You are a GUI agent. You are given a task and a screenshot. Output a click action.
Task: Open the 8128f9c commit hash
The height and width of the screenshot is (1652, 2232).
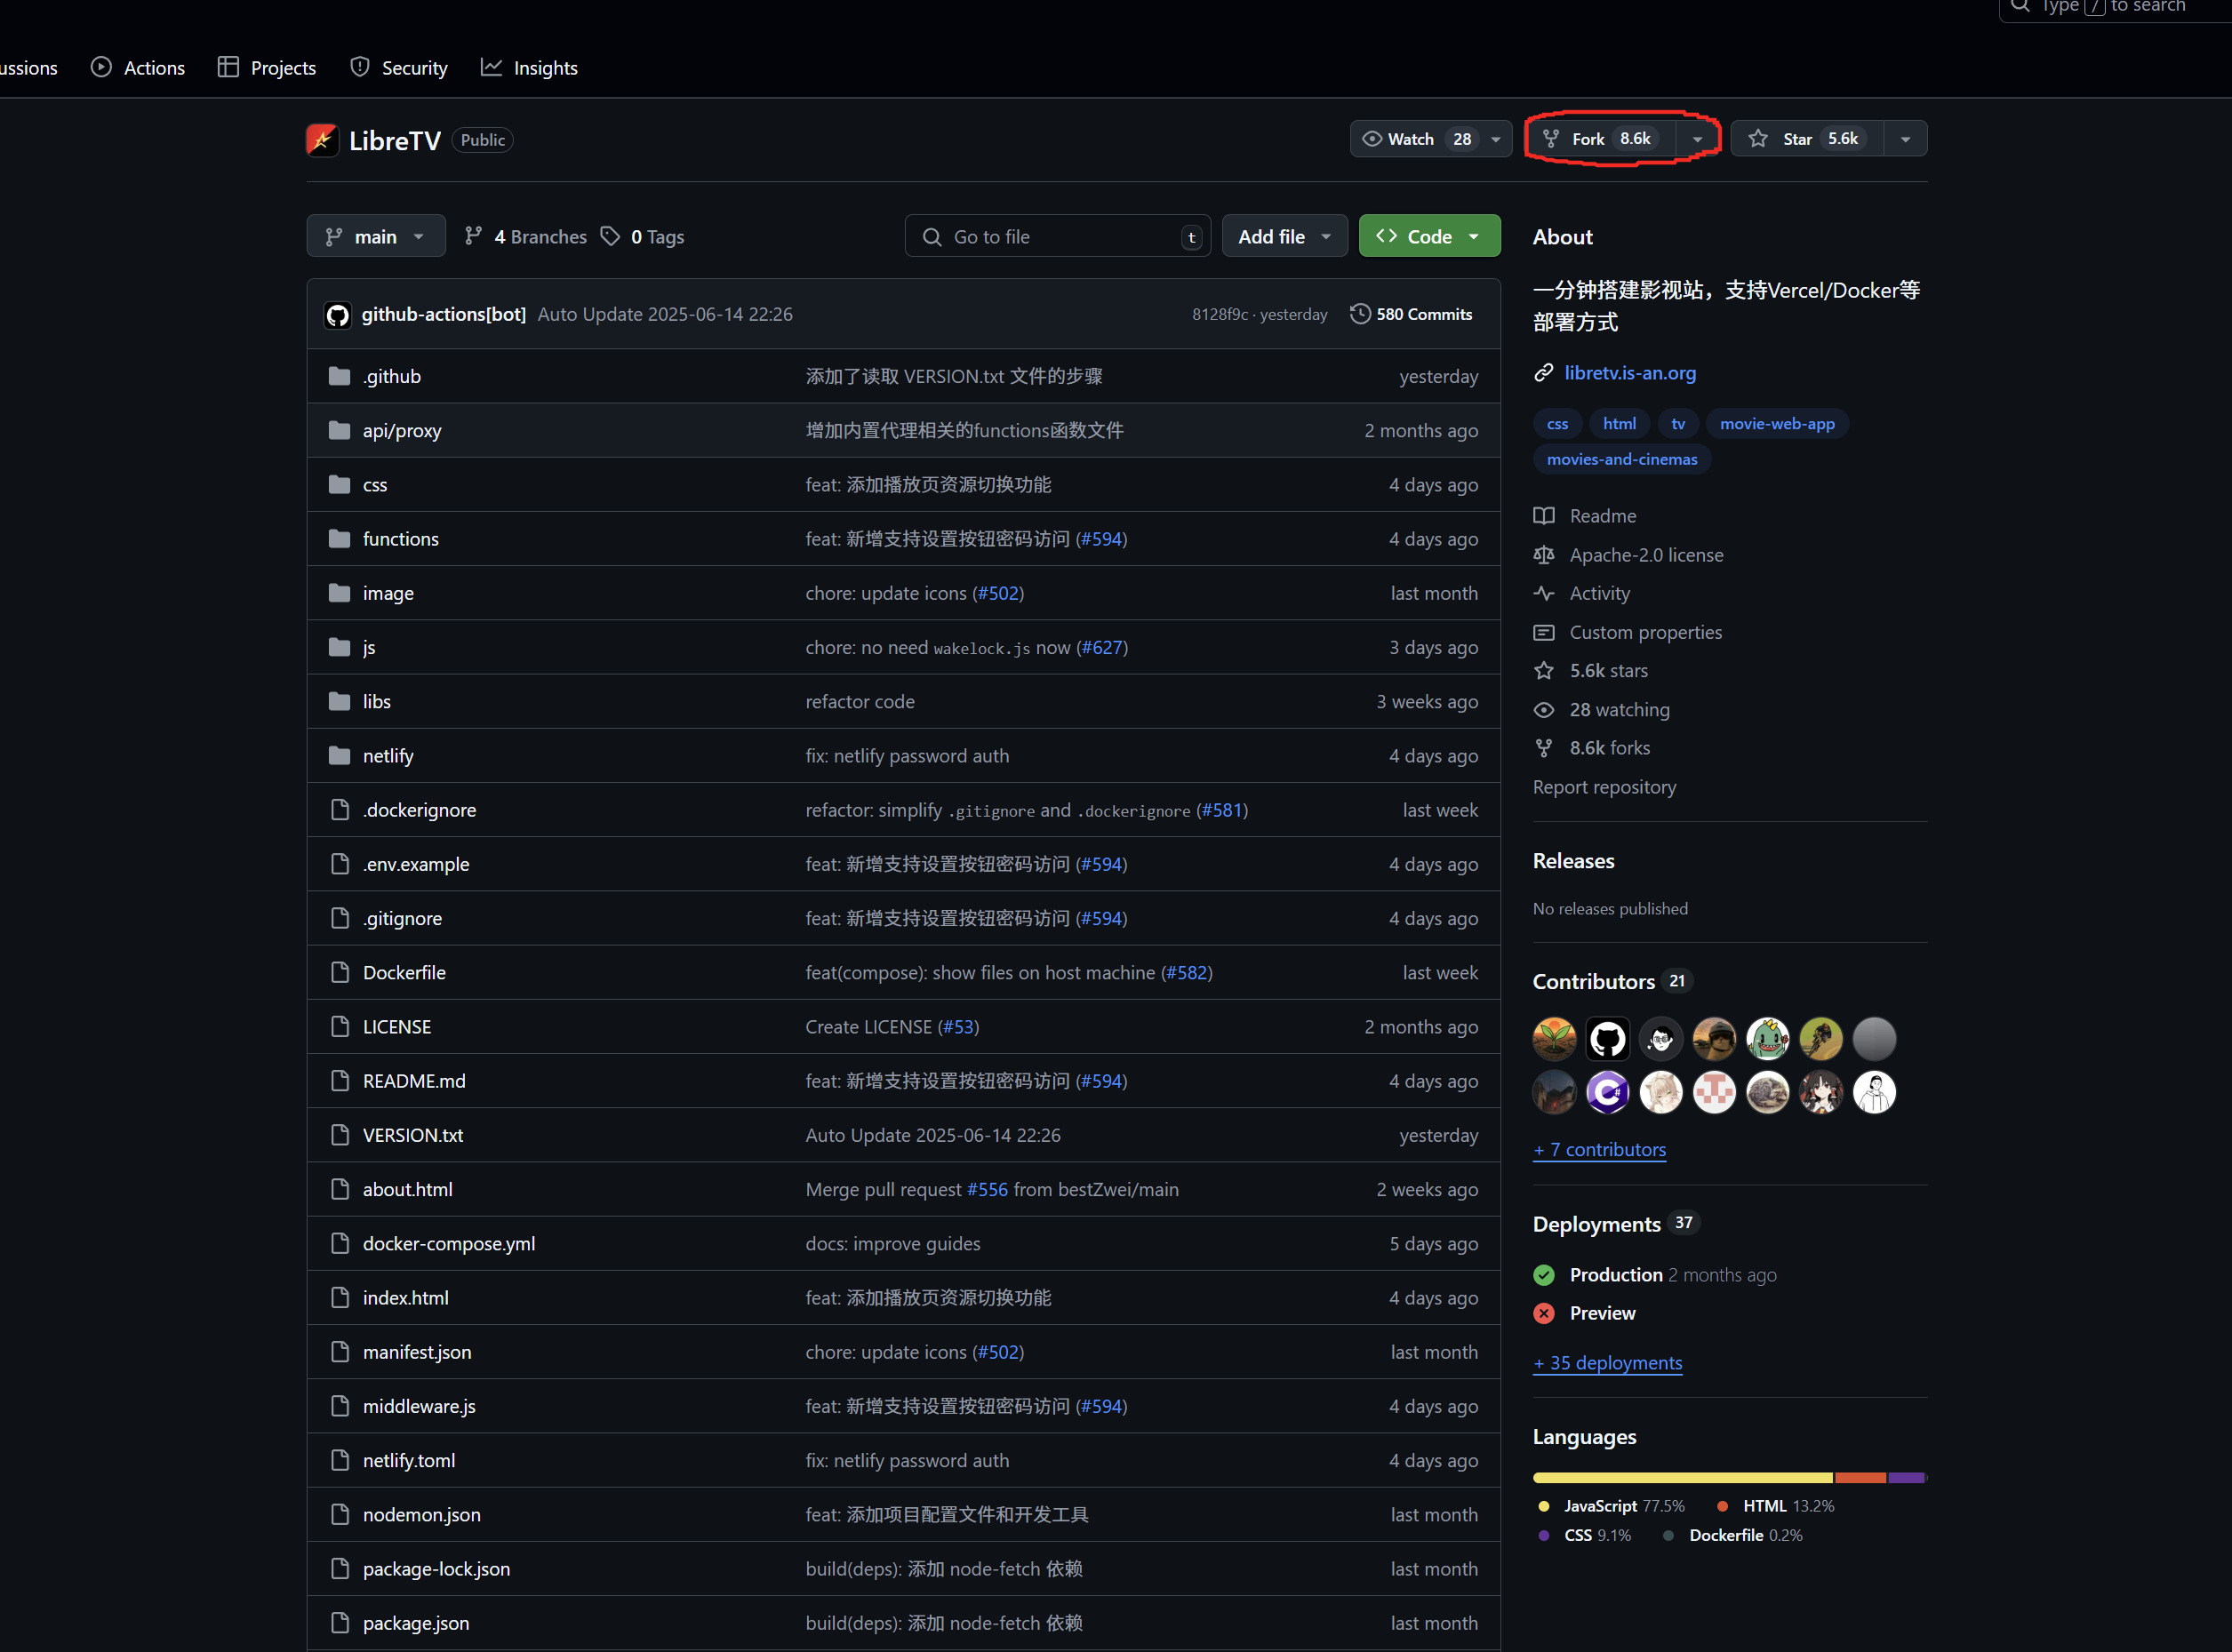[1220, 314]
